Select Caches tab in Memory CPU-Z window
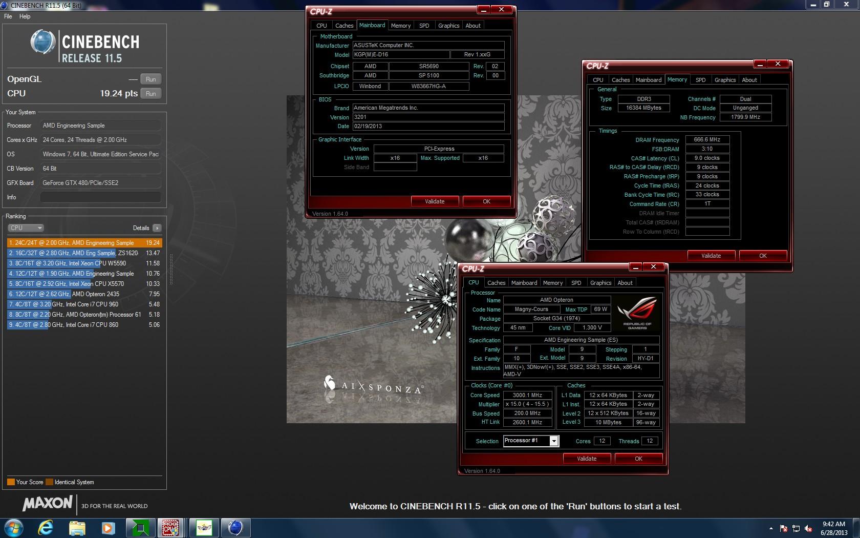 pos(620,80)
